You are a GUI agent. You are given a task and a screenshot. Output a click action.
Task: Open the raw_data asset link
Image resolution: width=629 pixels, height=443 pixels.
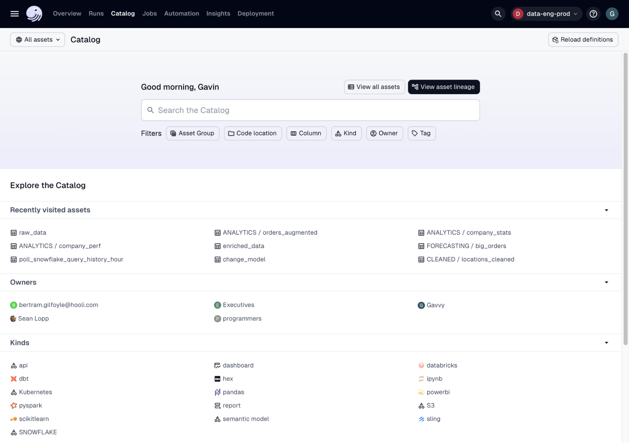click(33, 233)
